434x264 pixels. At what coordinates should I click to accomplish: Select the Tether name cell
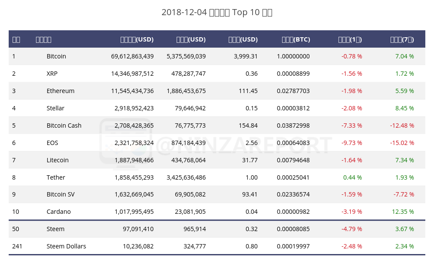pyautogui.click(x=56, y=177)
